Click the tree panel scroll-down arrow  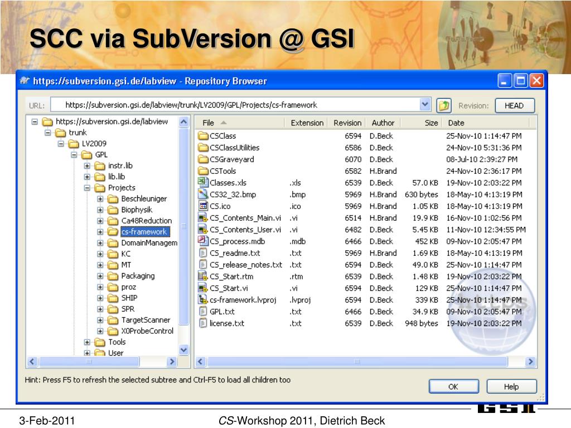(184, 350)
